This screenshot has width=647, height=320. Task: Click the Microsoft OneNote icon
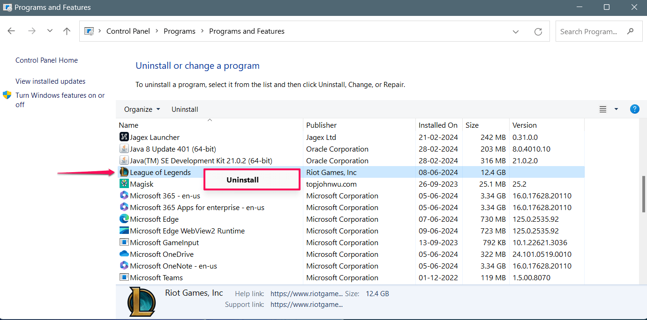coord(124,266)
